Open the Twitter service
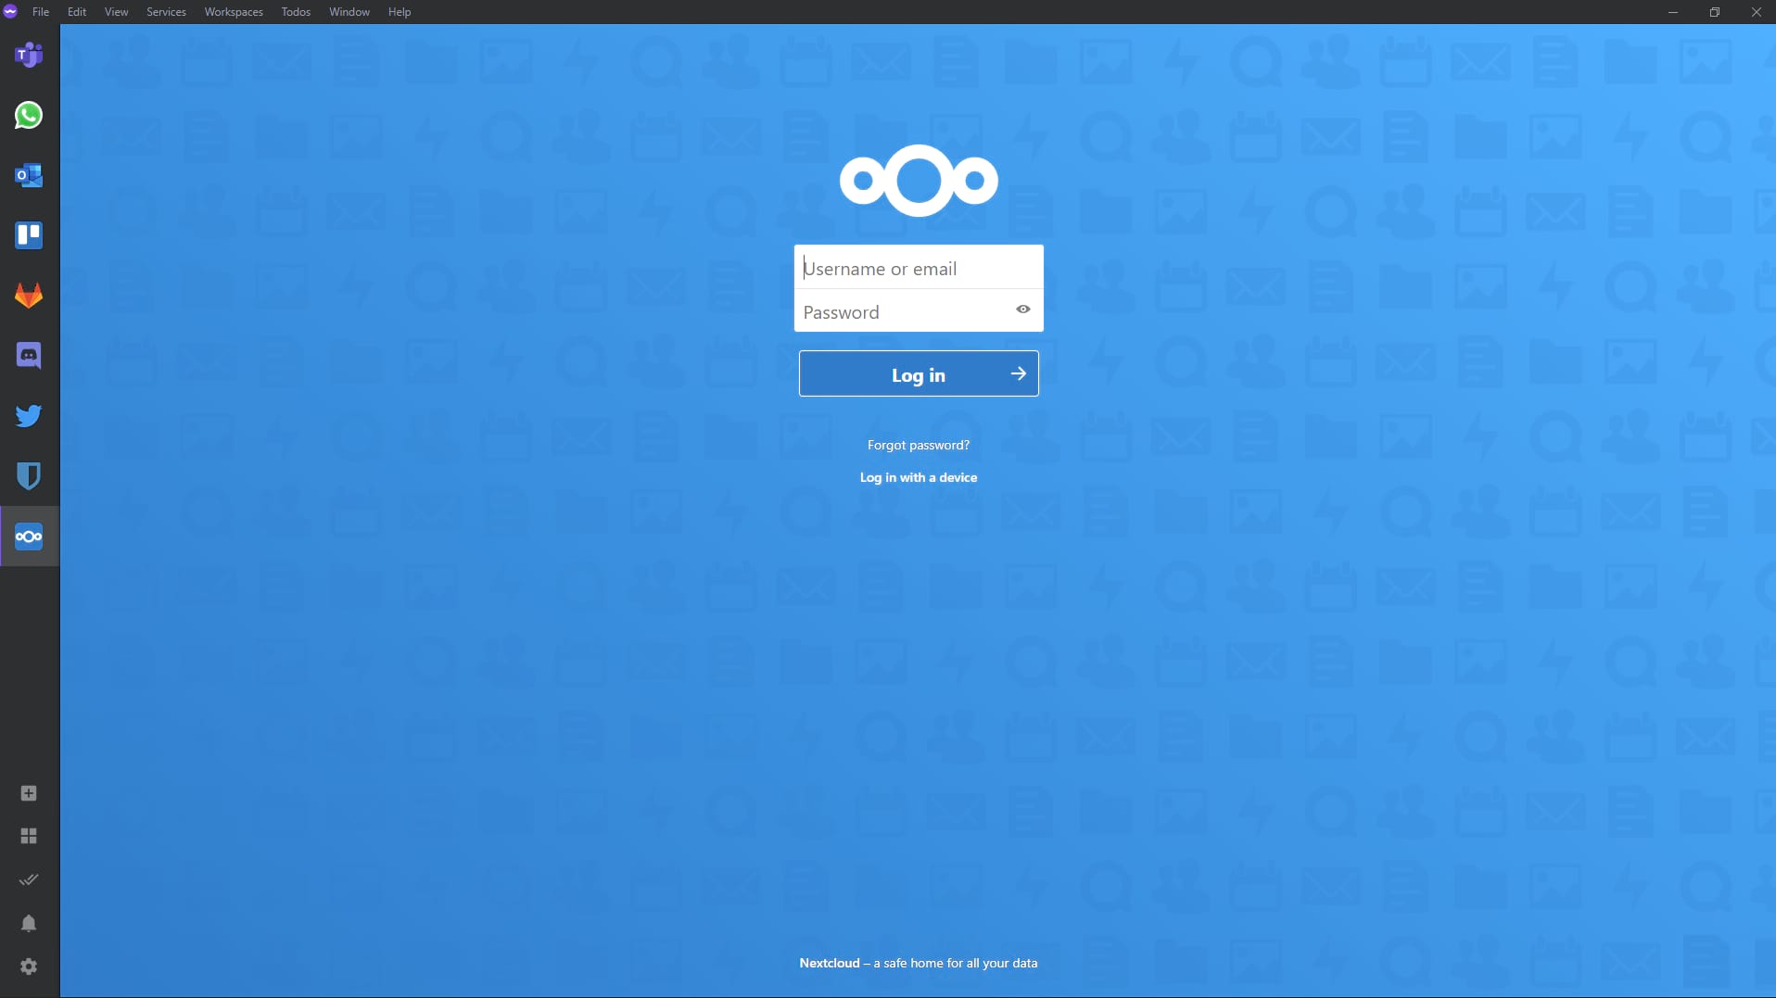 pyautogui.click(x=29, y=415)
